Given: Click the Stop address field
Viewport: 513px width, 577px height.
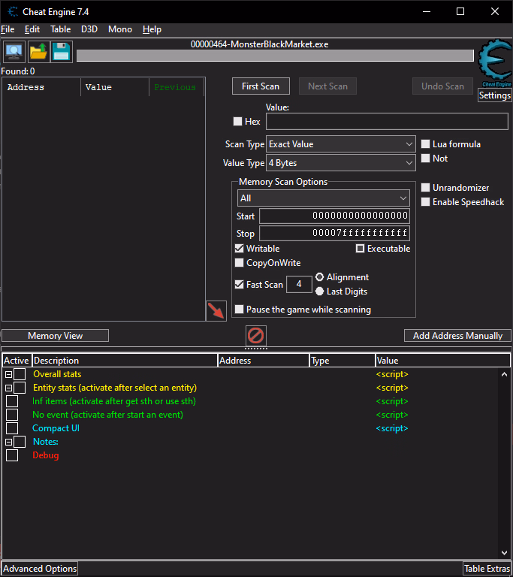Looking at the screenshot, I should (334, 233).
